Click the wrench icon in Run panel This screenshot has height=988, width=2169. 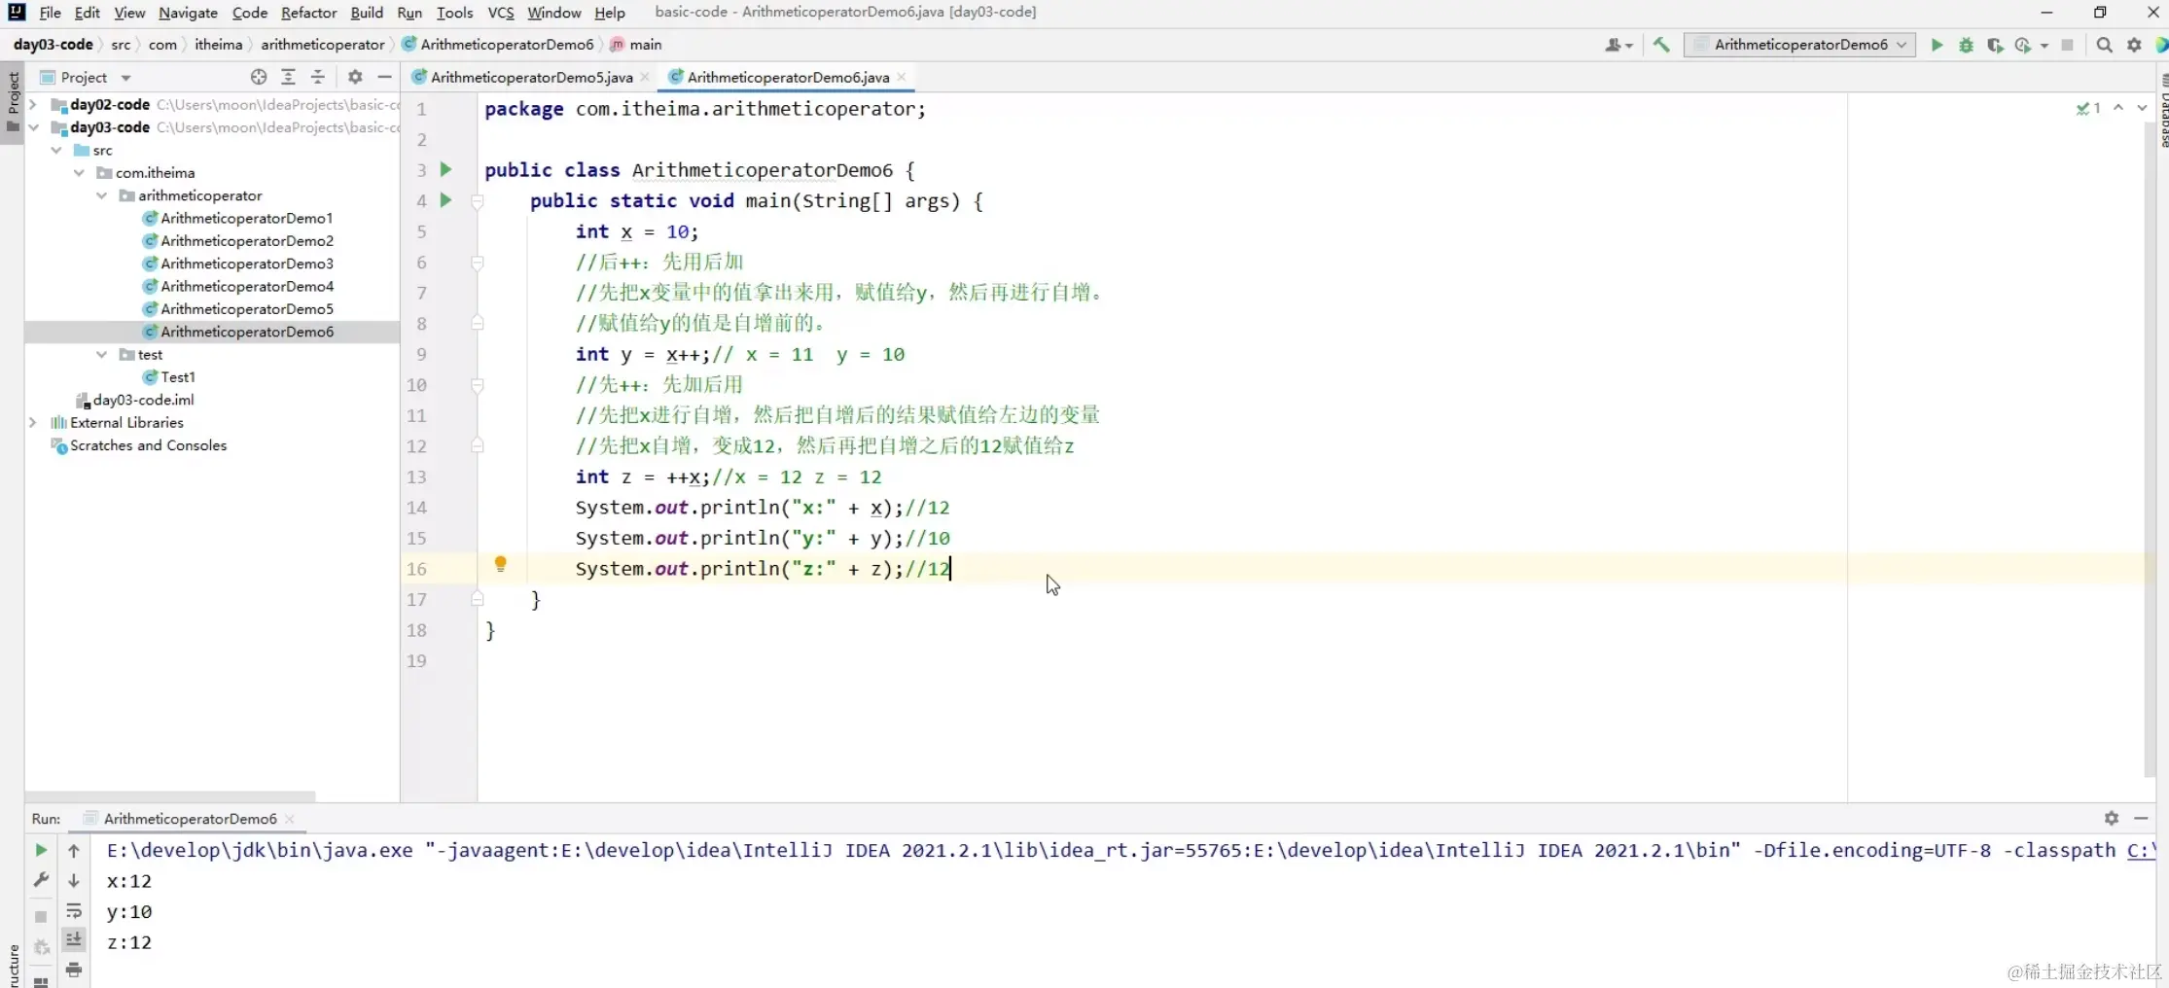(41, 880)
